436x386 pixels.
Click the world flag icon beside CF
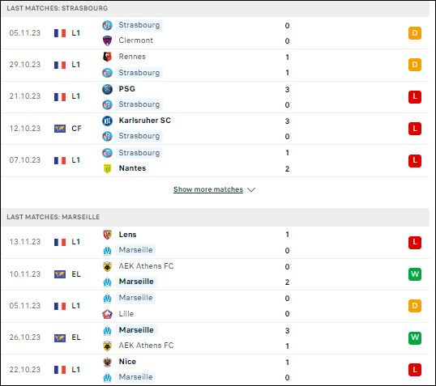[60, 129]
